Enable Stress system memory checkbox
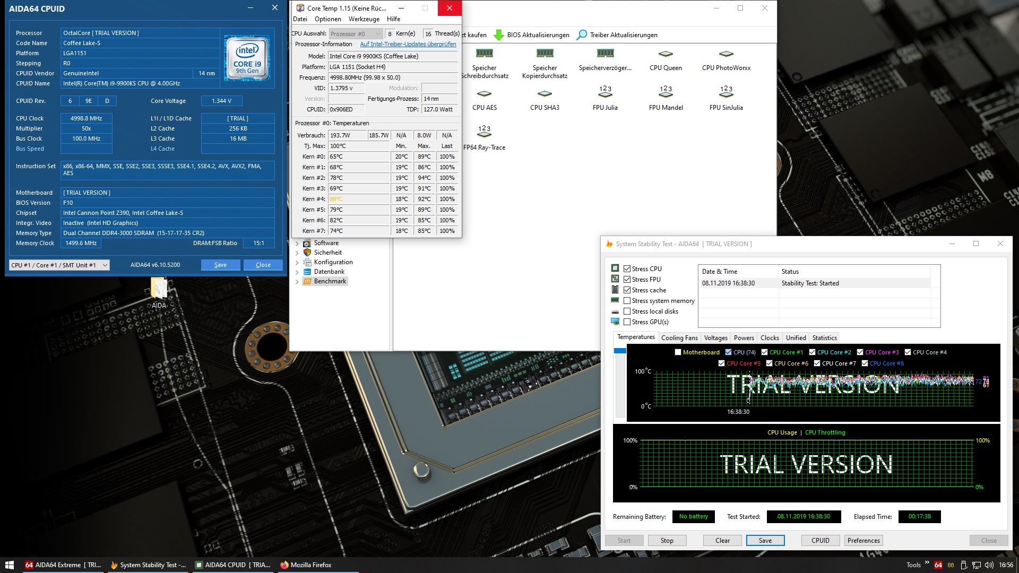 [x=627, y=301]
